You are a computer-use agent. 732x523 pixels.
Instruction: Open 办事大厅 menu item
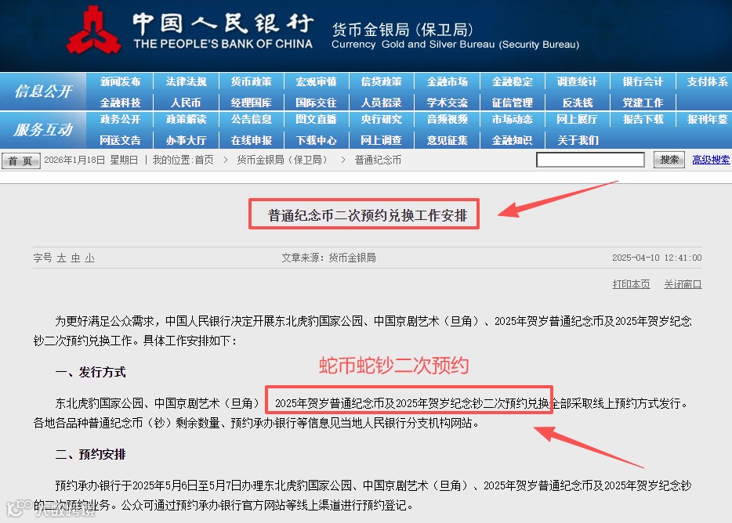click(186, 140)
